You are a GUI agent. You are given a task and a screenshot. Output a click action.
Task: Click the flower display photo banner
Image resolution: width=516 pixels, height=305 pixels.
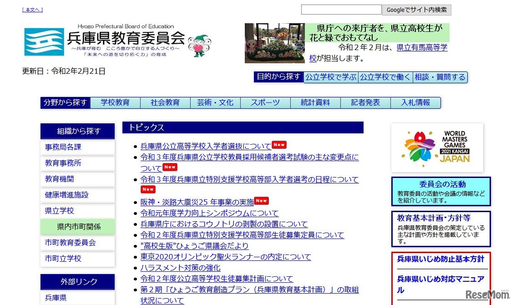[274, 43]
